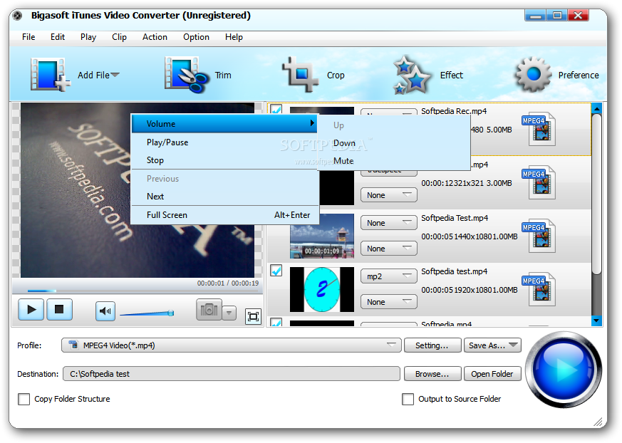Toggle checkbox for Softpedia Rec.mp4

[276, 109]
